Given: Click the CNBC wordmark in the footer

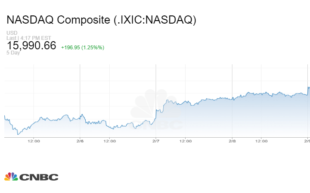Looking at the screenshot, I should coord(39,177).
